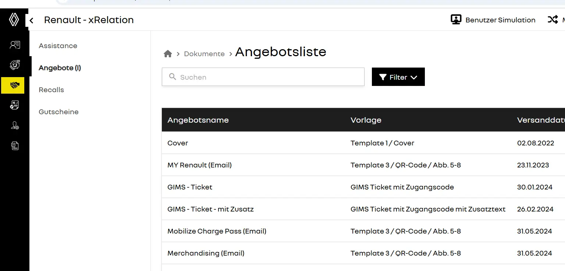Click the date 02.08.2022
Image resolution: width=565 pixels, height=271 pixels.
click(x=536, y=143)
